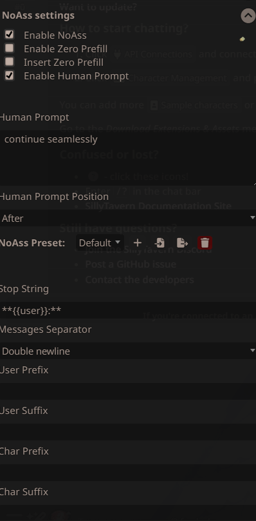Export the current NoAss preset
Viewport: 256px width, 521px height.
point(183,243)
